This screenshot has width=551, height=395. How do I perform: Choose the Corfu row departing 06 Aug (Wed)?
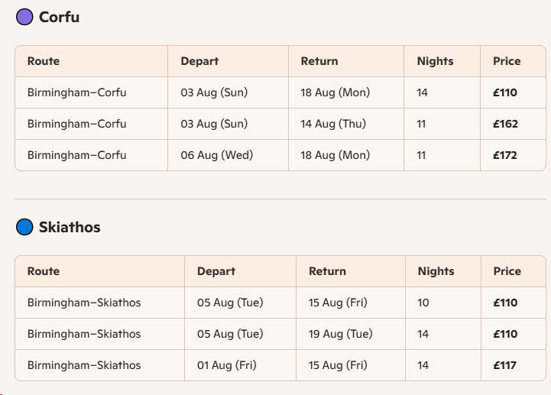[x=280, y=155]
